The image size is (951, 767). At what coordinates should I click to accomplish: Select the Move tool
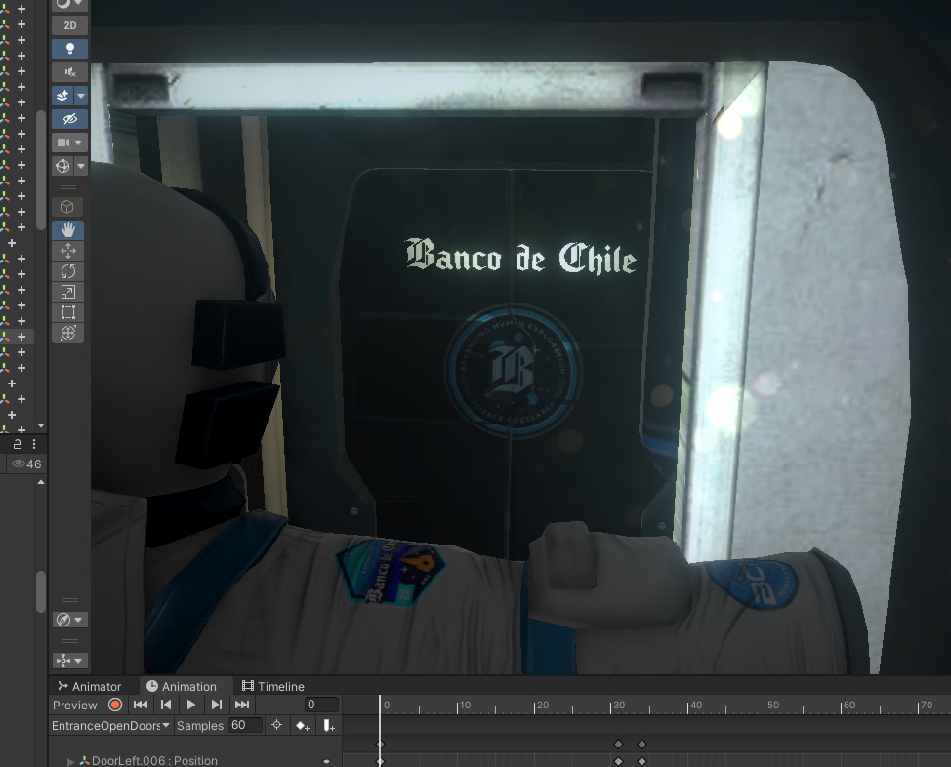pyautogui.click(x=68, y=251)
